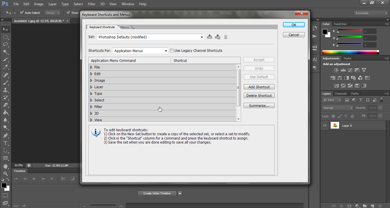Click the Add Shortcut button

(259, 87)
